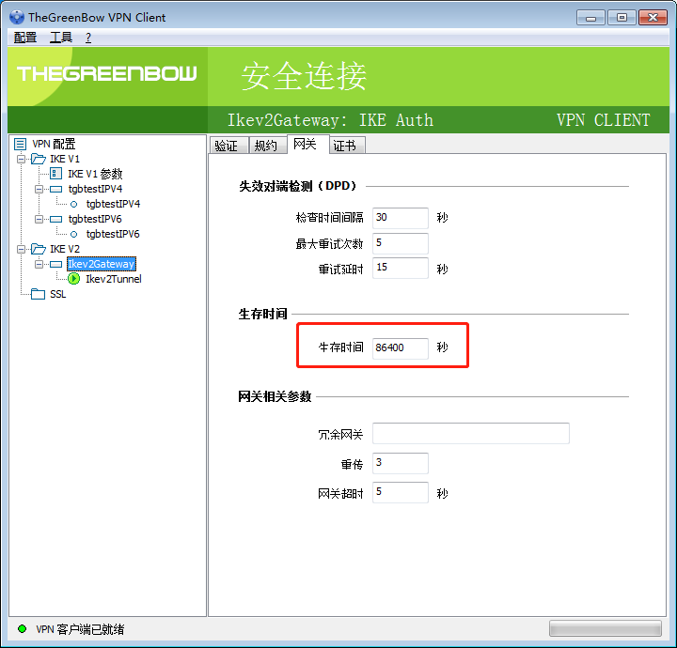Screen dimensions: 677x648
Task: Click the SSL folder icon
Action: [38, 294]
